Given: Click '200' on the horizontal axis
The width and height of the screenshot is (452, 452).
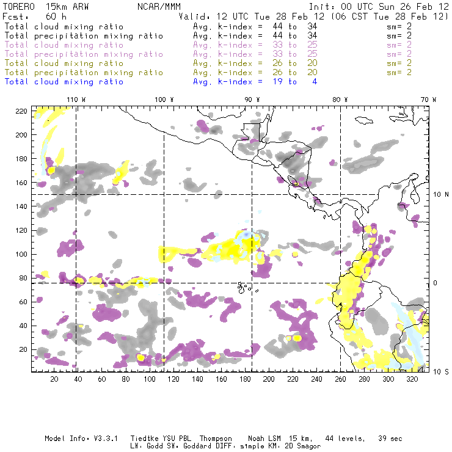Looking at the screenshot, I should coord(269,379).
